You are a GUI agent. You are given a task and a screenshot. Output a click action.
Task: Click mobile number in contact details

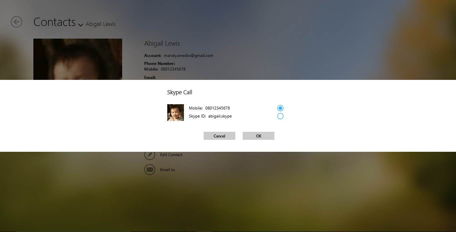pos(173,69)
